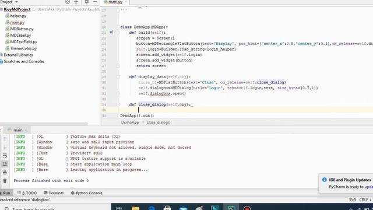Select KivyMdProject root folder
Viewport: 373px width, 210px height.
click(17, 9)
